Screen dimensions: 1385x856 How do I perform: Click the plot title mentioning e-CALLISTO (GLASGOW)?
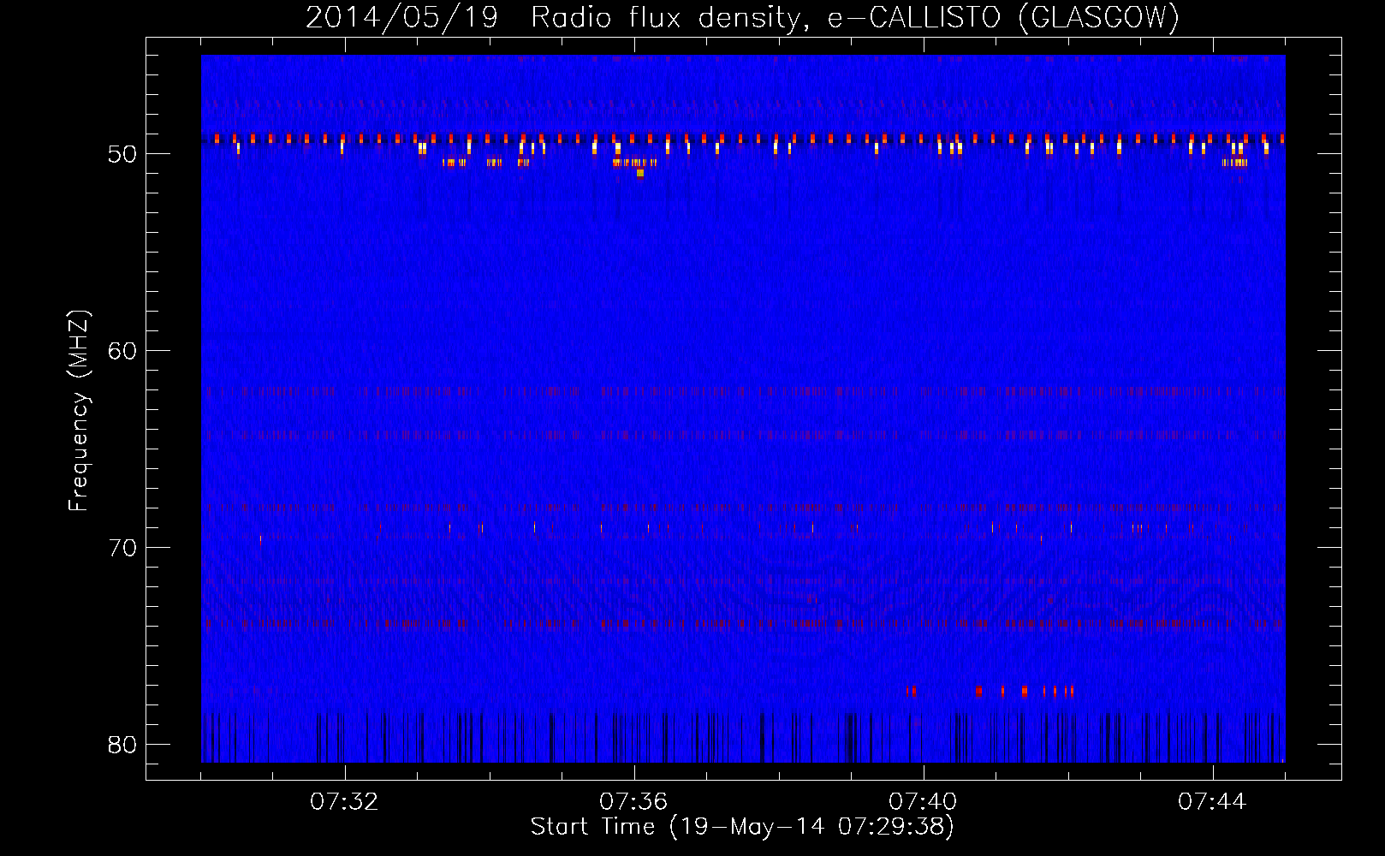tap(742, 17)
